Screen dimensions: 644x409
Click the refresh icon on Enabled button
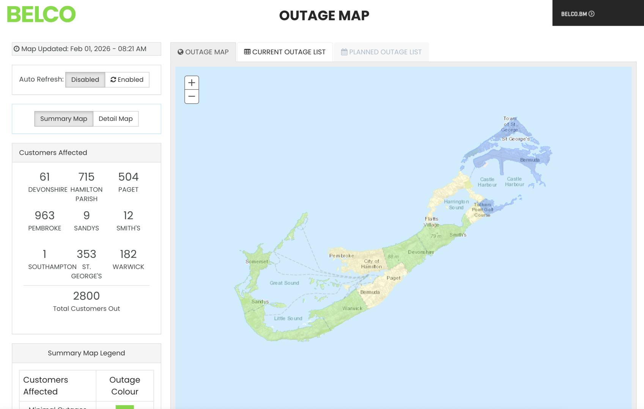coord(113,80)
